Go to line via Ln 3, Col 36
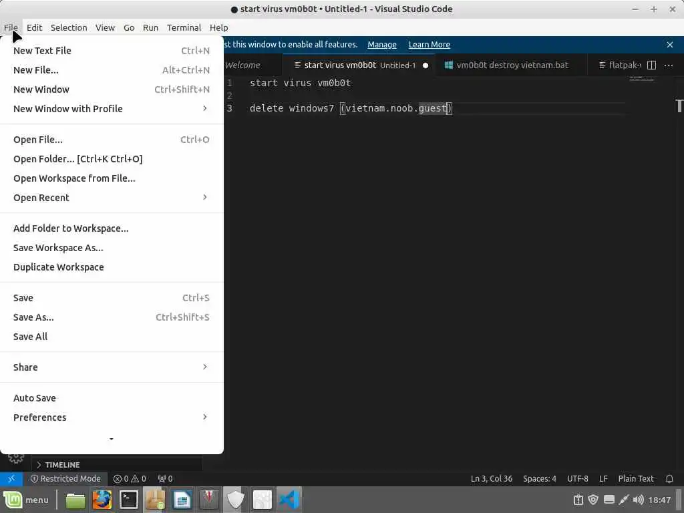Screen dimensions: 684x513 click(491, 478)
